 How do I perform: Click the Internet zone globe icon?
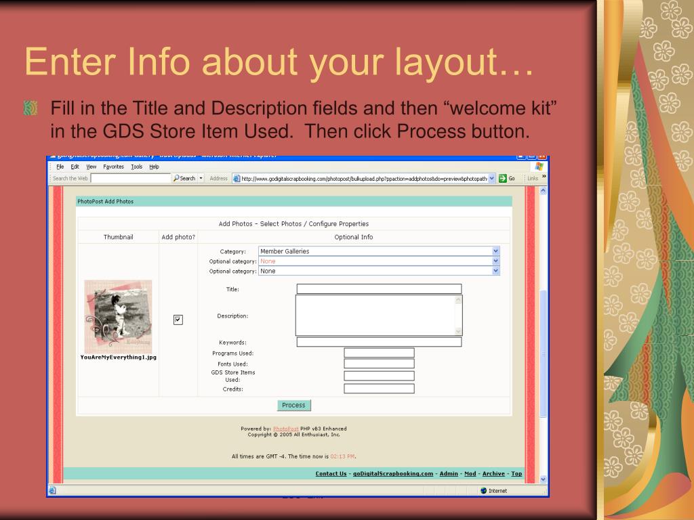click(x=483, y=490)
